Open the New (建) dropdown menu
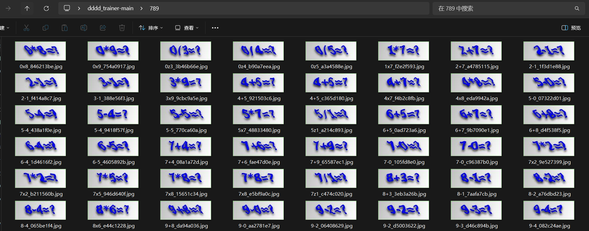Image resolution: width=589 pixels, height=231 pixels. tap(5, 28)
